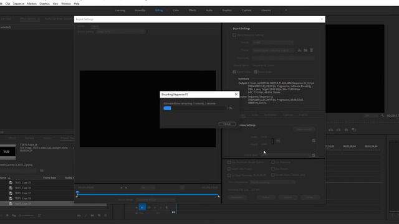Screen dimensions: 399x224
Task: Click the Export Frame camera icon in Program monitor
Action: click(x=346, y=130)
